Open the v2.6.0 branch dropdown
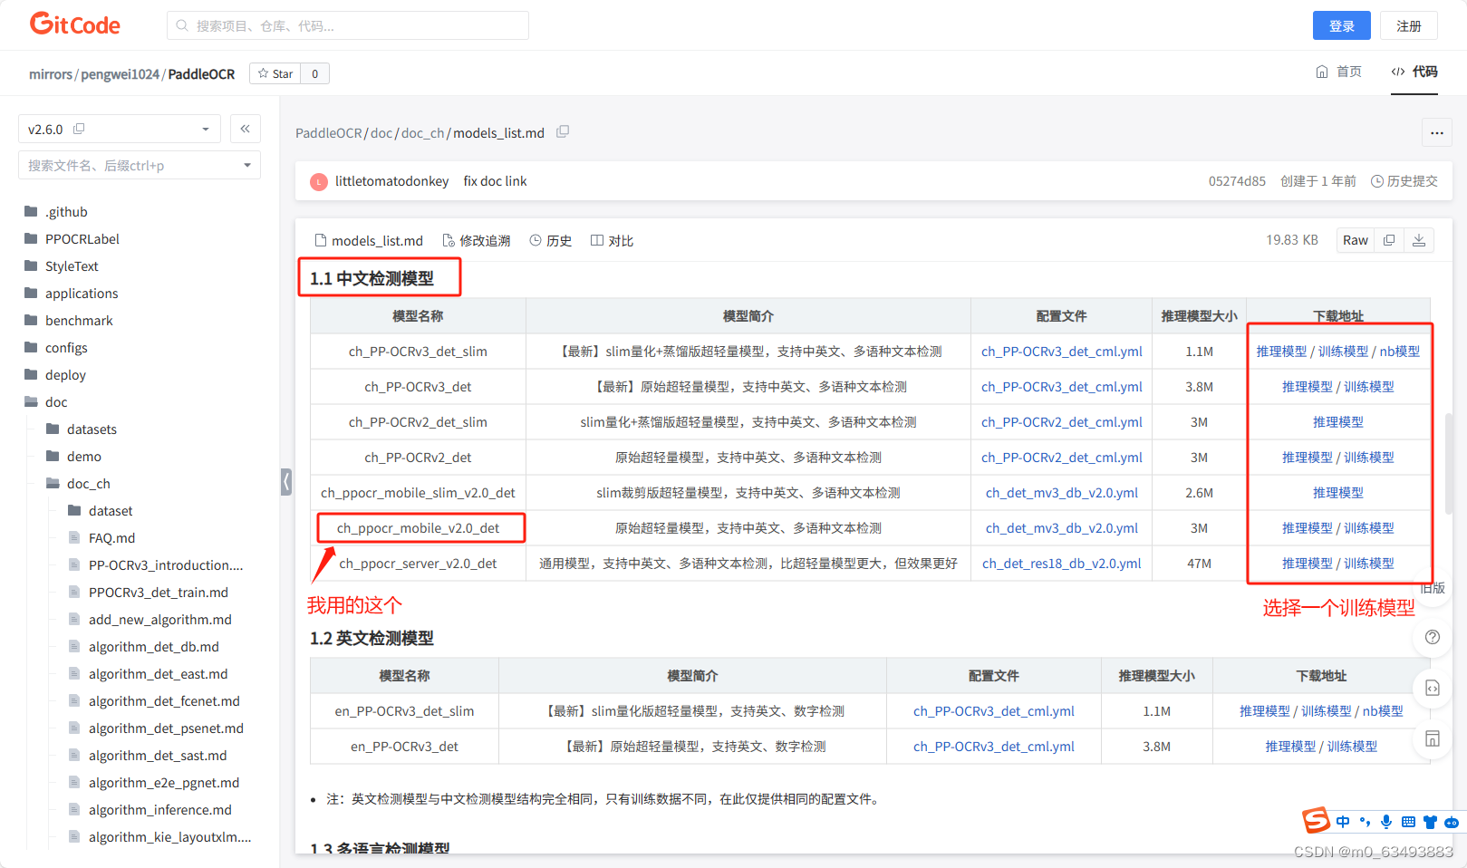 click(120, 129)
